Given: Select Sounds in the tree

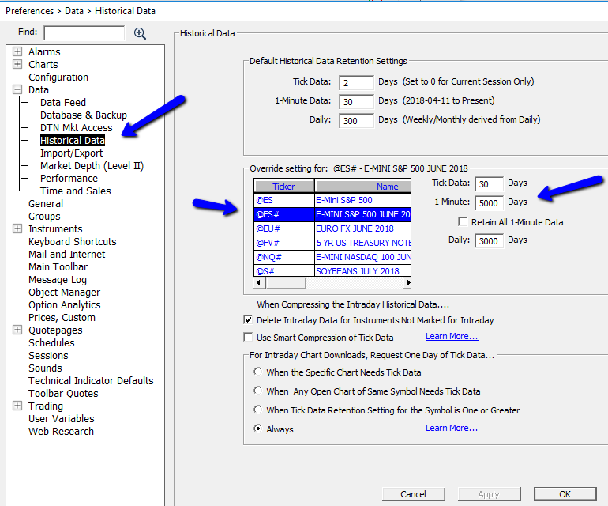Looking at the screenshot, I should point(45,368).
